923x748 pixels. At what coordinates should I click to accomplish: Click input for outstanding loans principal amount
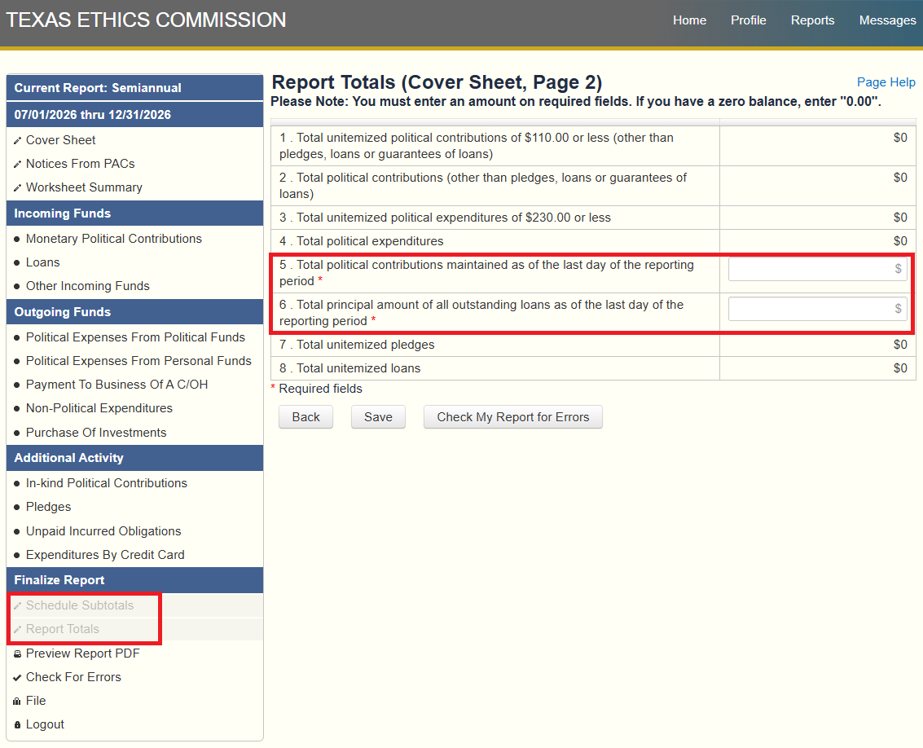pos(818,309)
